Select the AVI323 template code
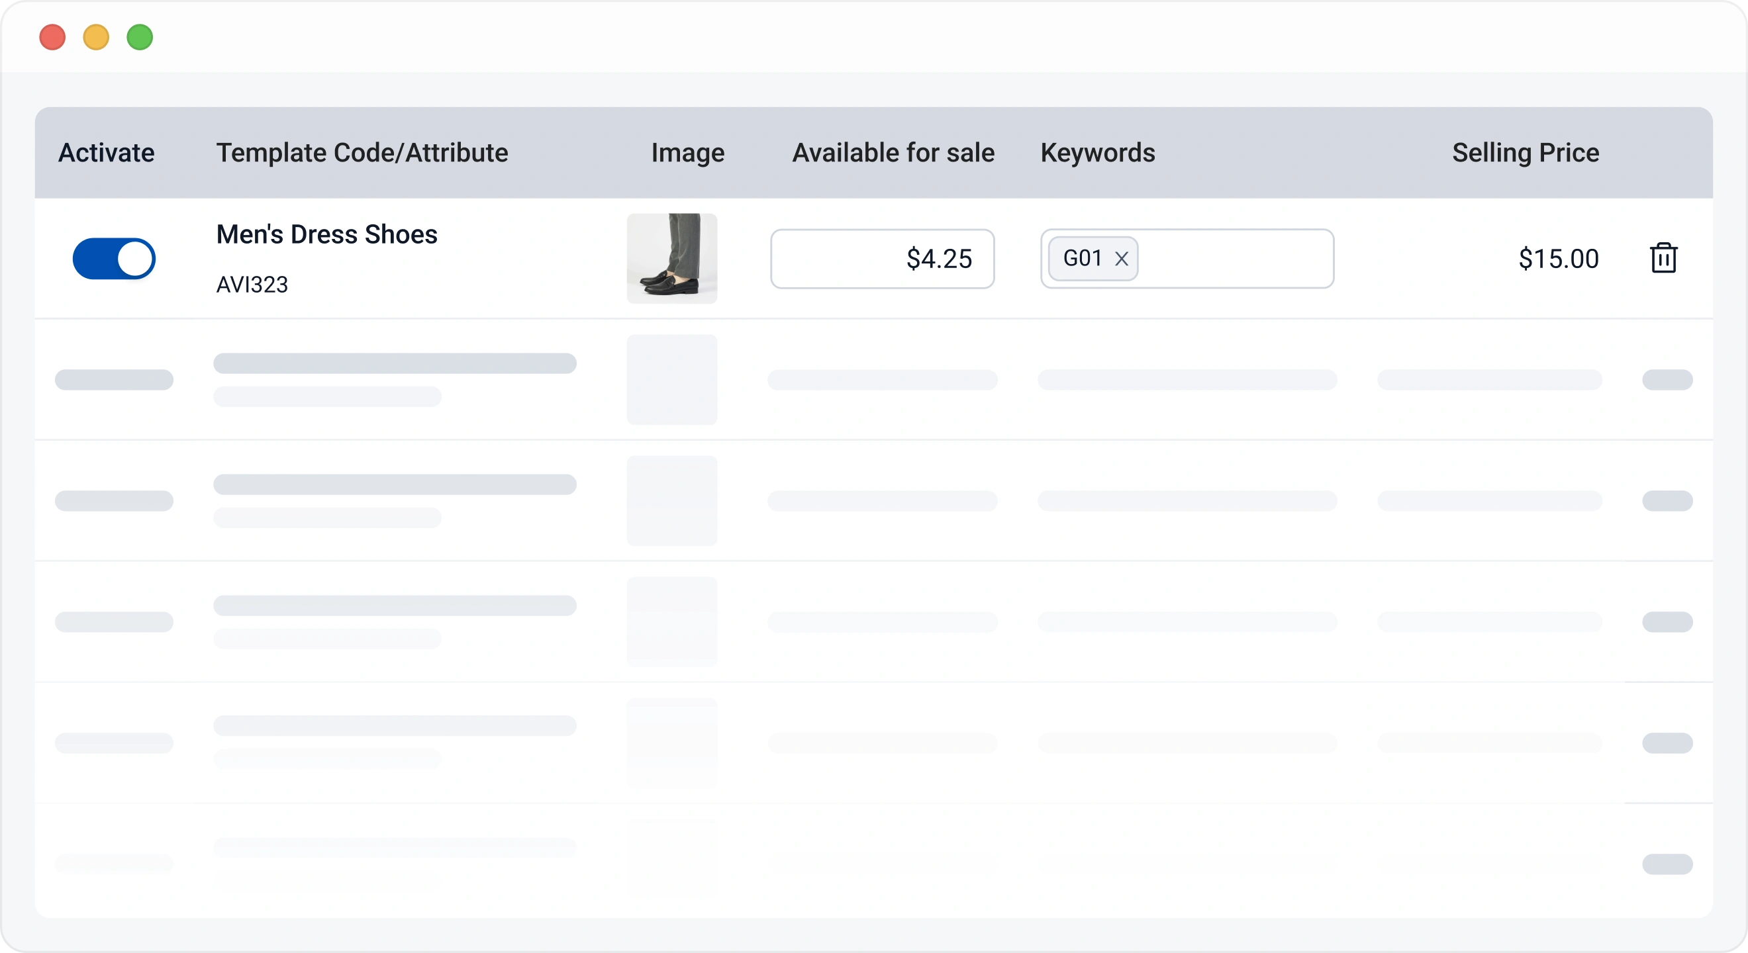Viewport: 1748px width, 953px height. tap(252, 284)
